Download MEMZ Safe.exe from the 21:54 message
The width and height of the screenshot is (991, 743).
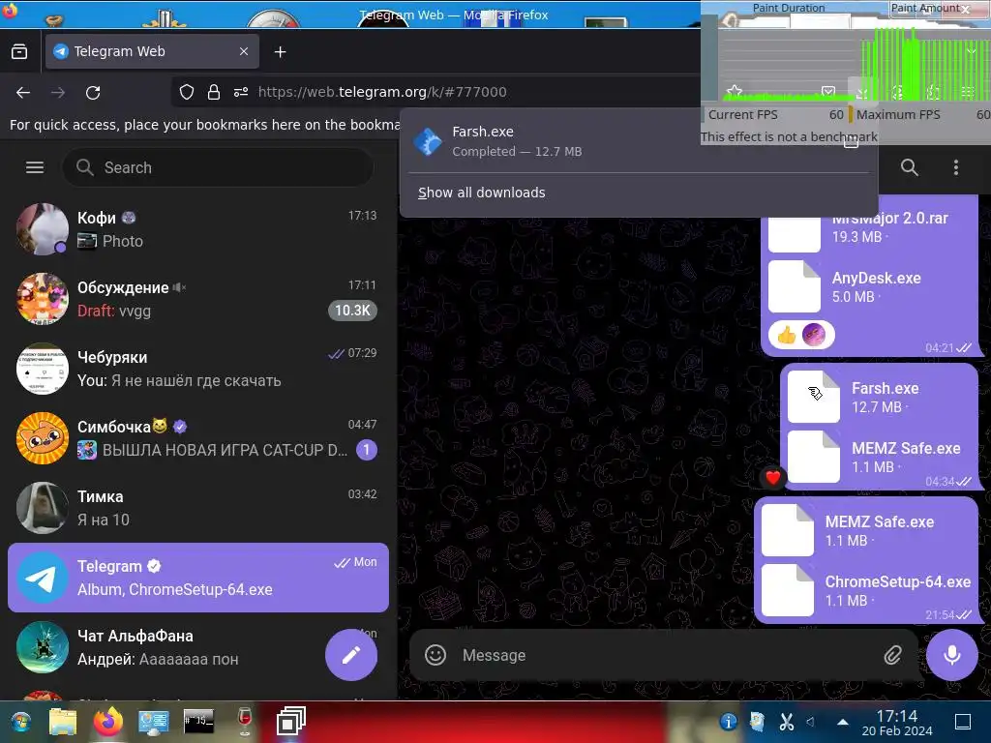(788, 530)
